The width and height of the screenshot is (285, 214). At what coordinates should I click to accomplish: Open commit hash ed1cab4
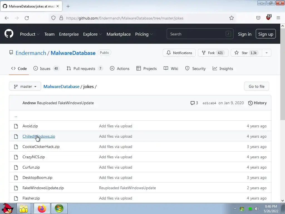[209, 103]
